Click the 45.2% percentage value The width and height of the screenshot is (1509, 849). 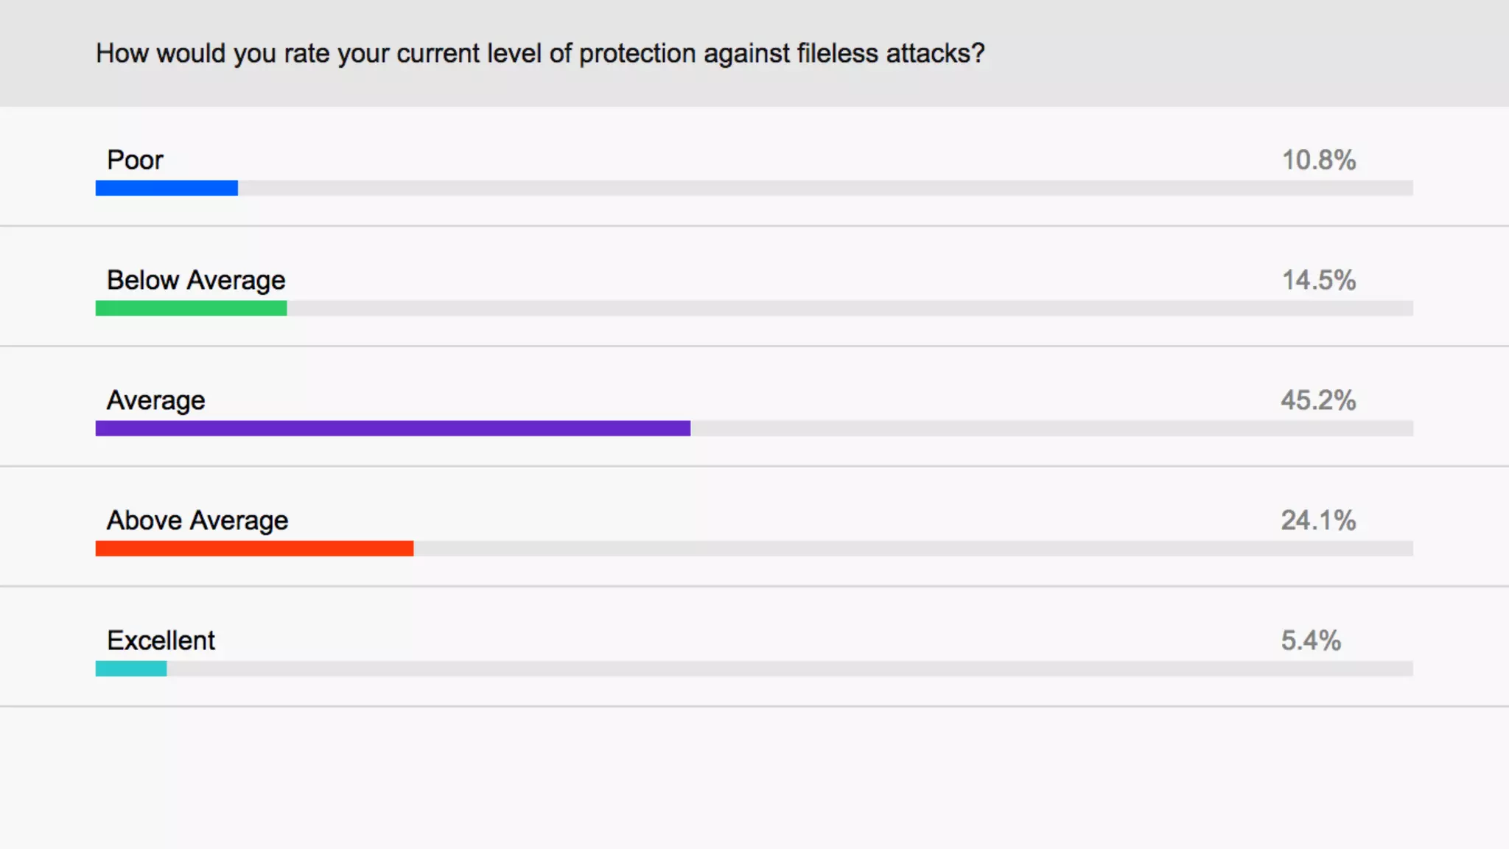coord(1318,400)
